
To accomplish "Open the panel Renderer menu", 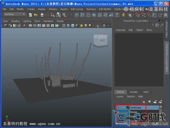I will (48, 21).
